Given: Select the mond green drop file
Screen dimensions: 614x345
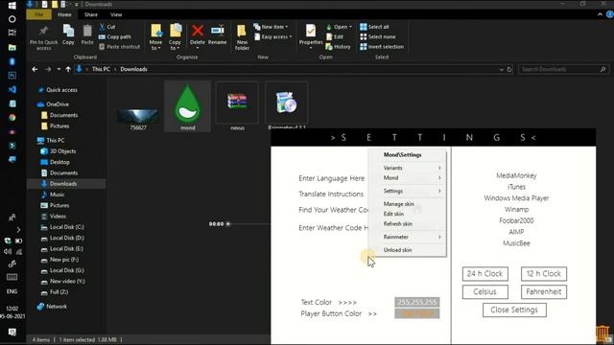Looking at the screenshot, I should pos(188,106).
